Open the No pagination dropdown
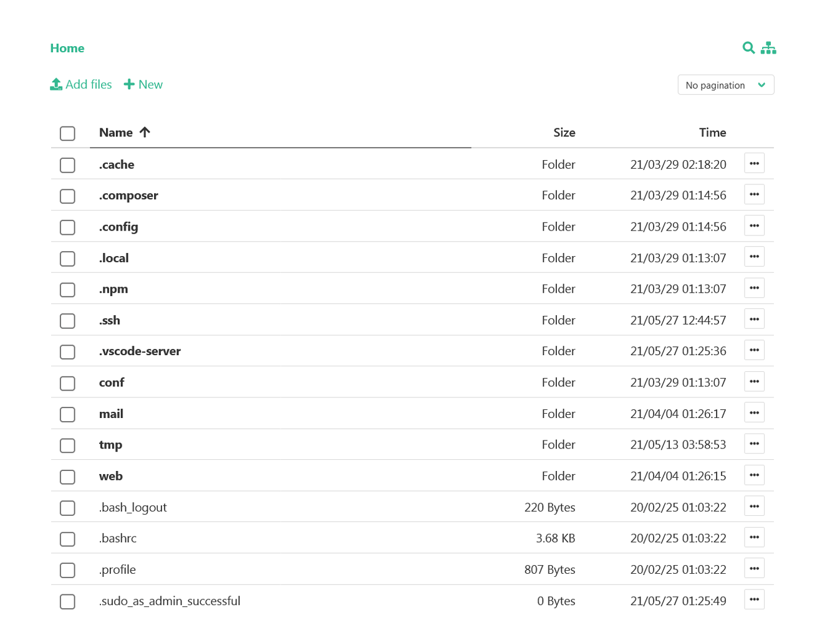Screen dimensions: 817x623 725,84
